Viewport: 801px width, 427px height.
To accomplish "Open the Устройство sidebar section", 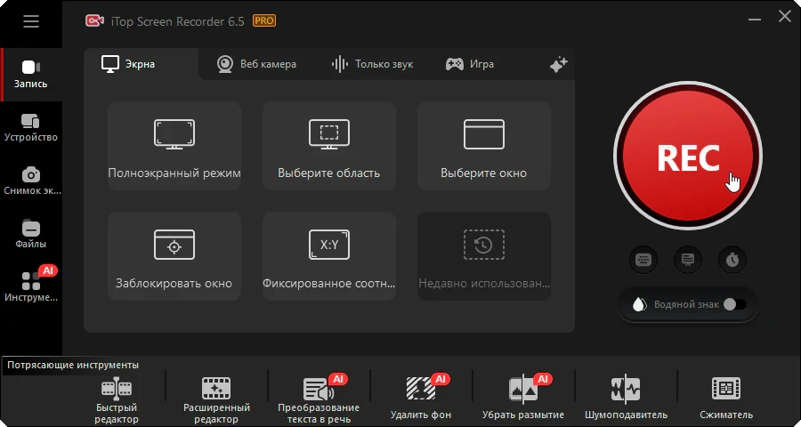I will 31,128.
